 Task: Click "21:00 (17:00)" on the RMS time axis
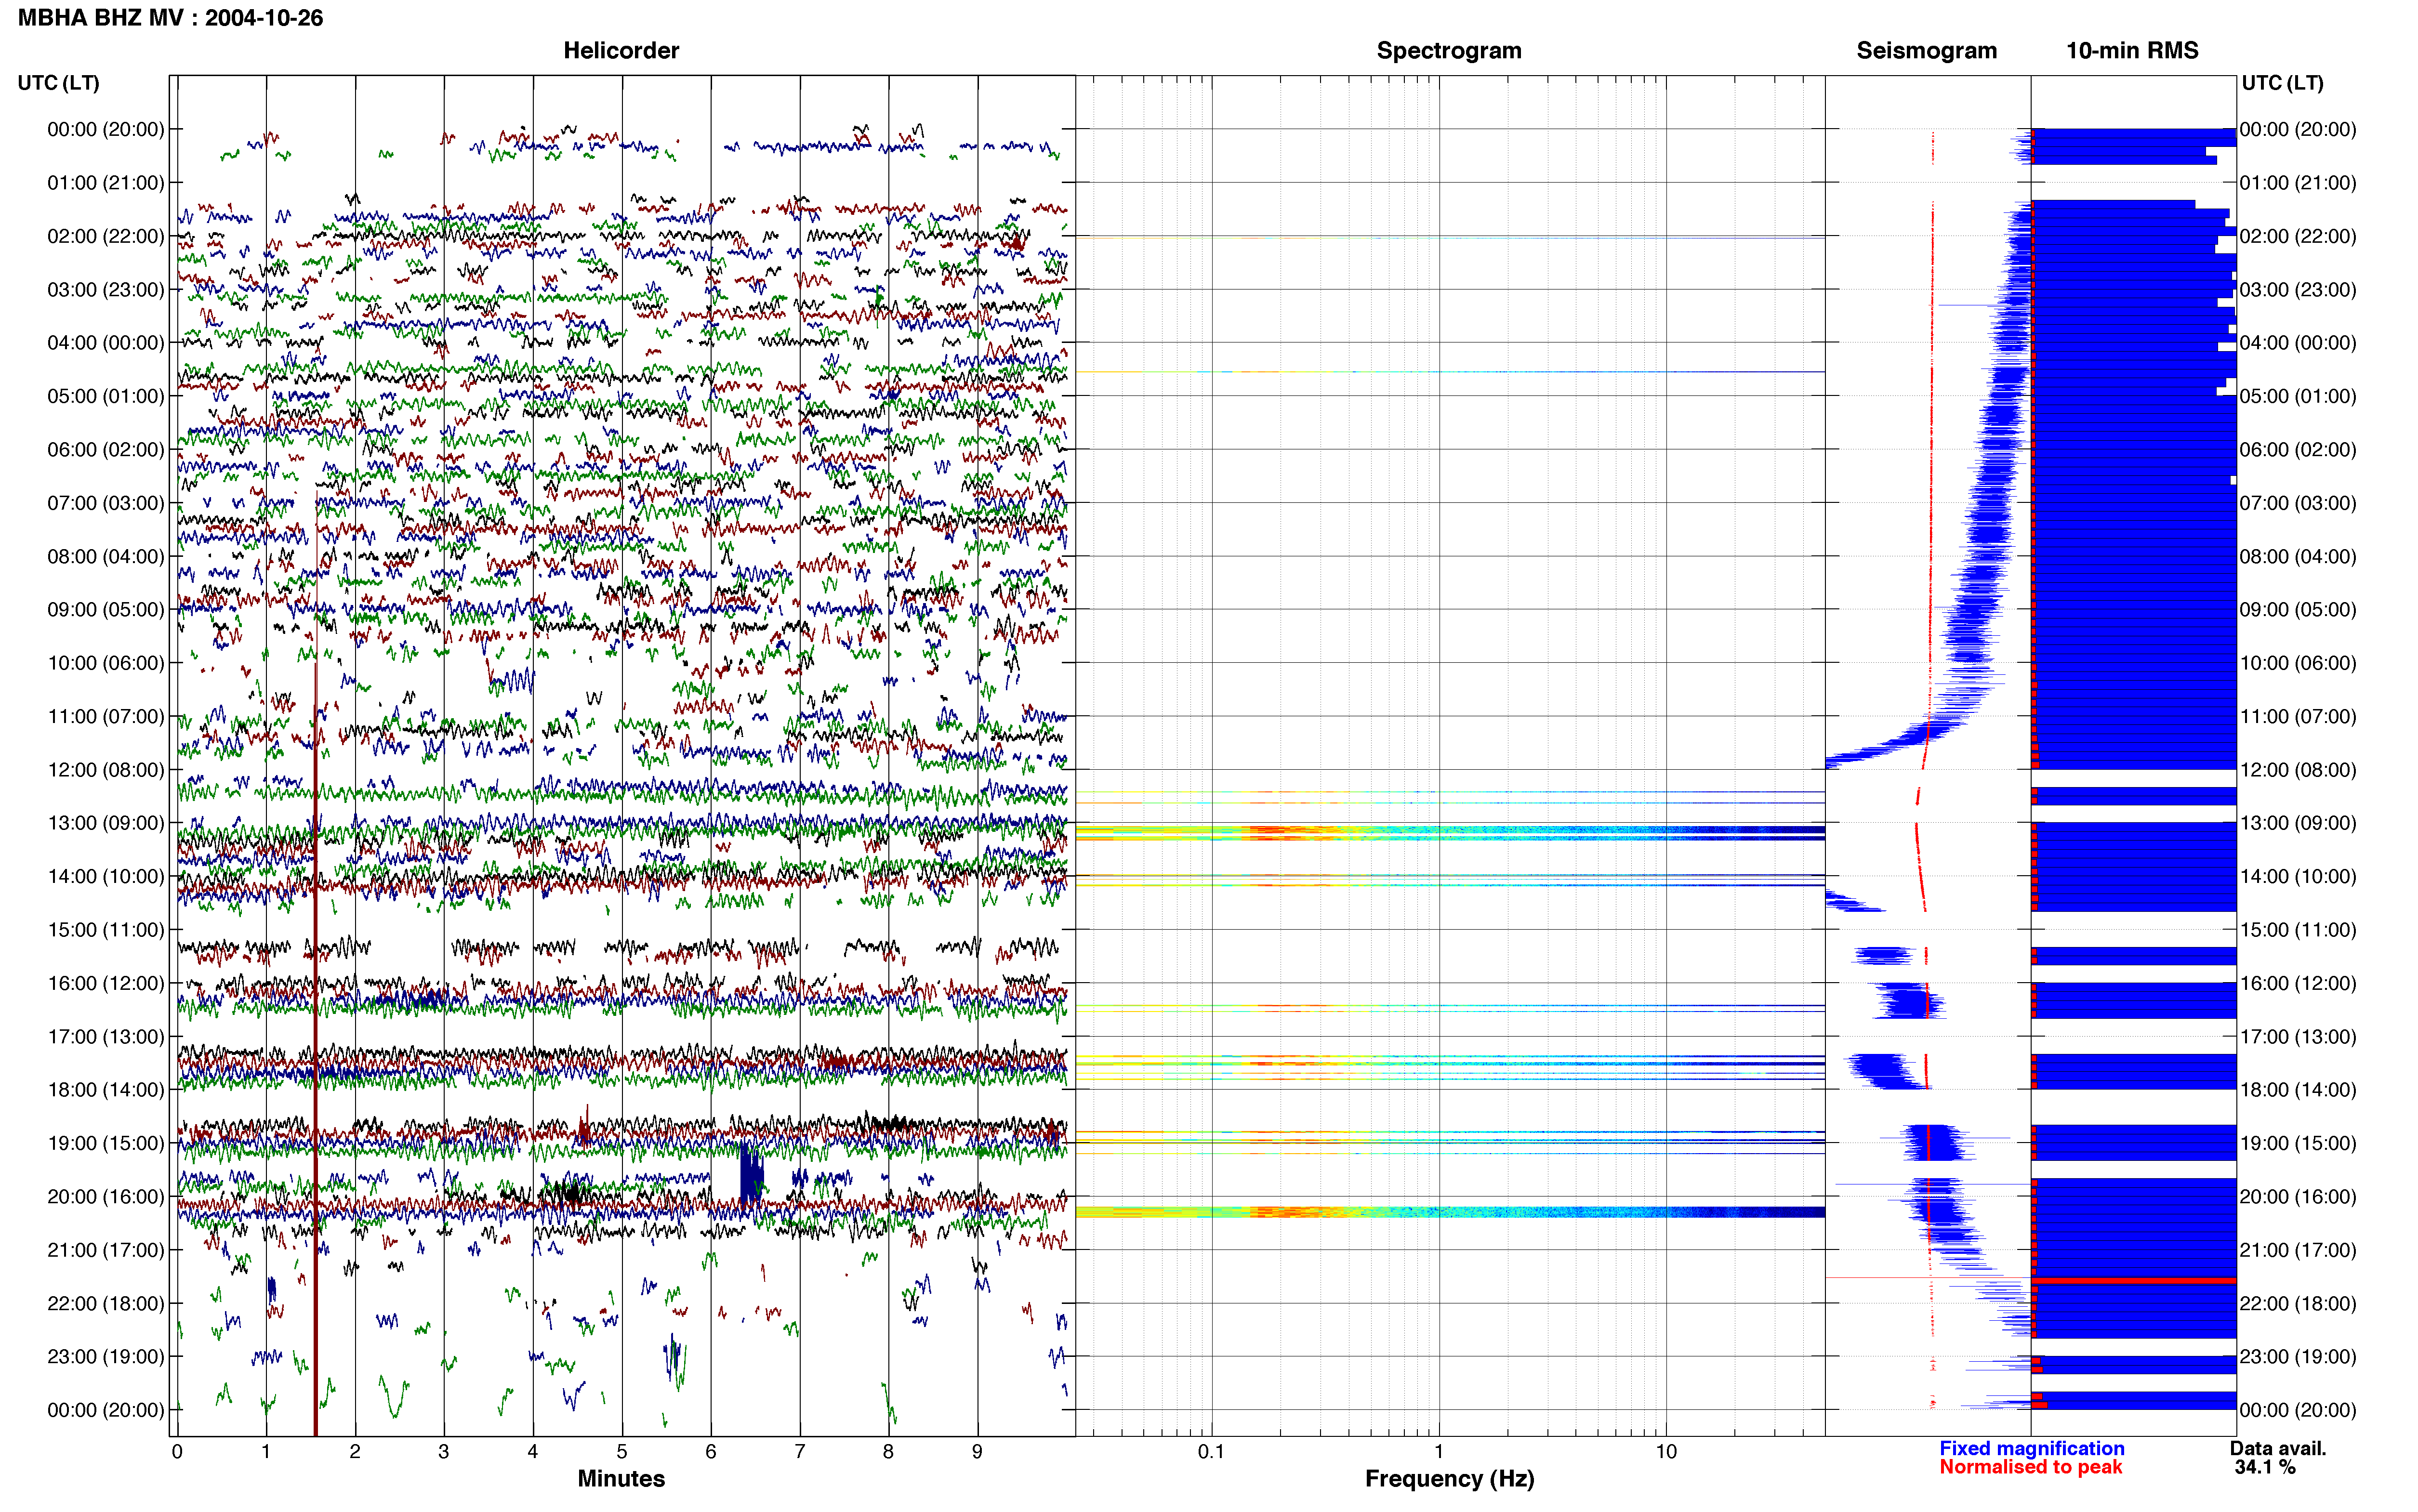tap(2298, 1250)
